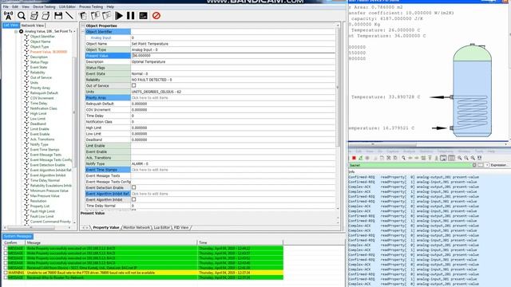This screenshot has height=287, width=511.
Task: Check the confirm box on the yellow WARNING message
Action: click(x=6, y=273)
